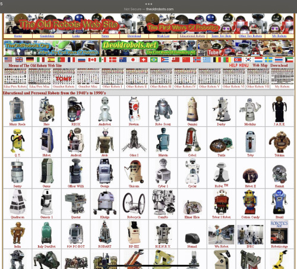
Task: Choose the Mexican flag
Action: tap(103, 60)
